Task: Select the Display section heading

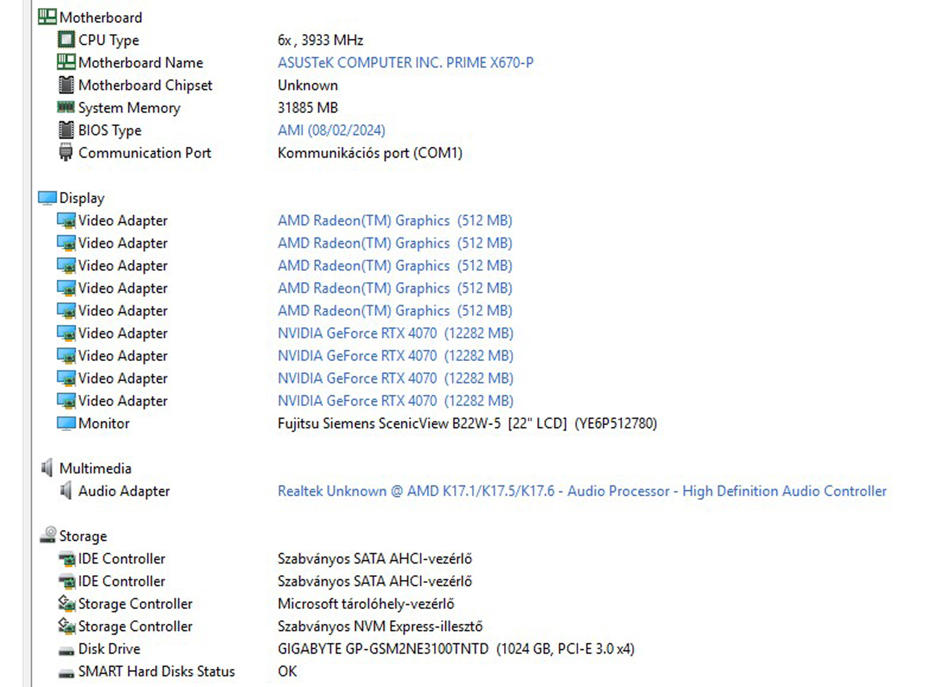Action: pos(82,198)
